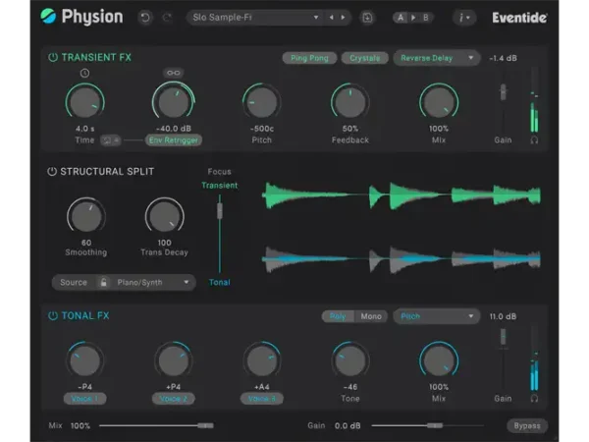
Task: Click the Time knob at 4.0 s
Action: pyautogui.click(x=84, y=102)
